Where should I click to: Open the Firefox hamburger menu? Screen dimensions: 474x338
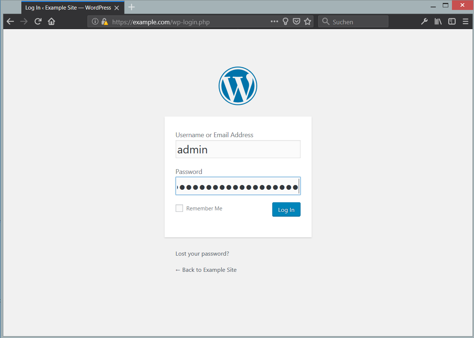tap(466, 22)
